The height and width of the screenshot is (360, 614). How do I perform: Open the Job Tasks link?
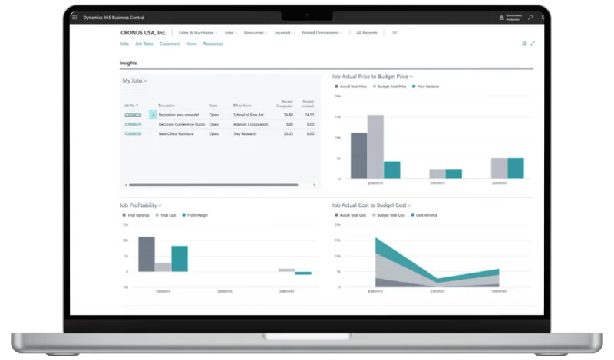click(144, 44)
